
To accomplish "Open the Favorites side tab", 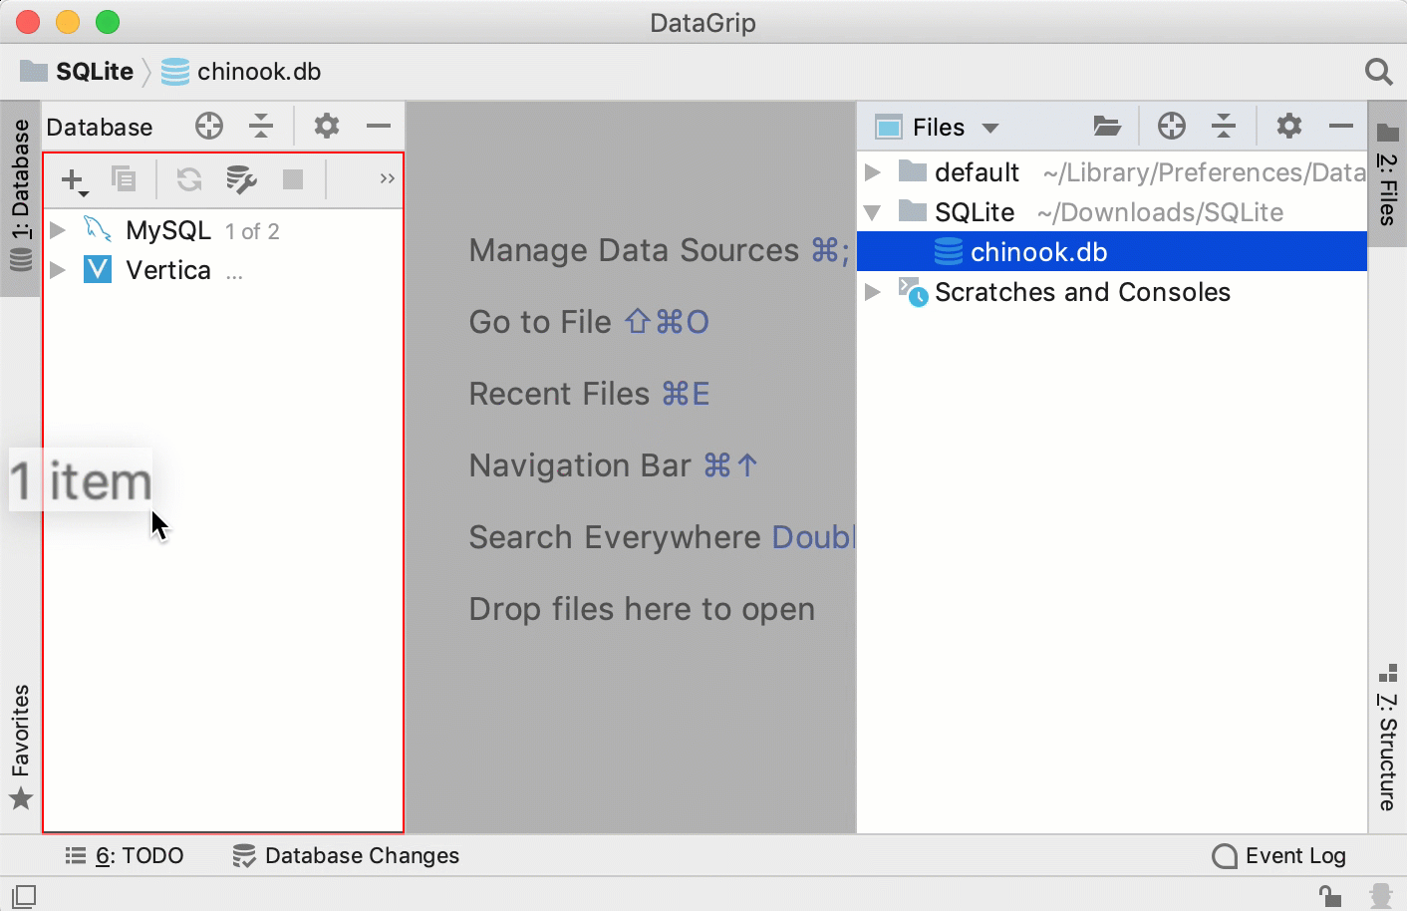I will click(21, 748).
